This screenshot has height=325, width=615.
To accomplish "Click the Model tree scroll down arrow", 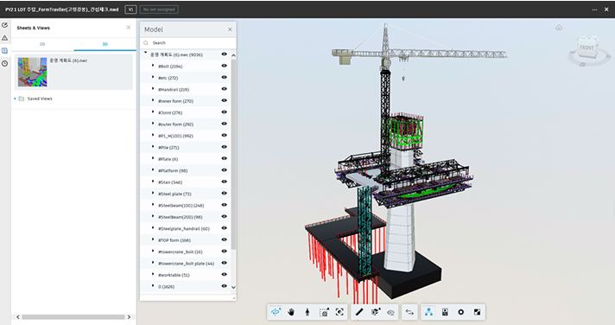I will 233,287.
